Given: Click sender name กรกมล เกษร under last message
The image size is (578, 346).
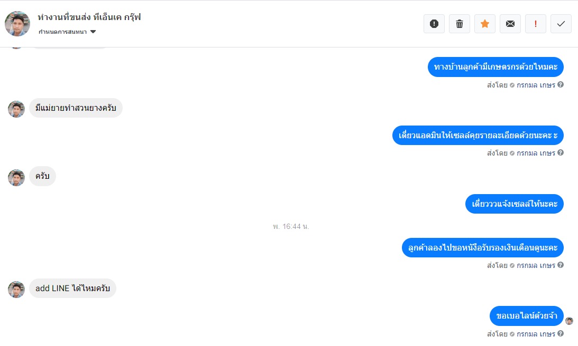Looking at the screenshot, I should coord(536,334).
